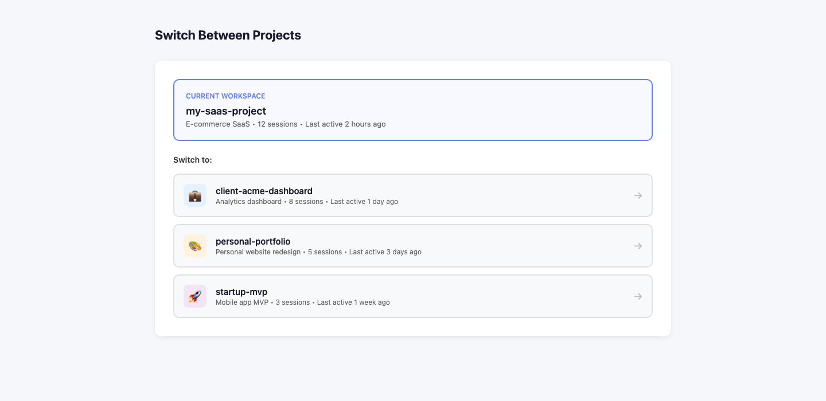Click the "E-commerce SaaS" text in the current workspace
Viewport: 826px width, 401px height.
218,124
